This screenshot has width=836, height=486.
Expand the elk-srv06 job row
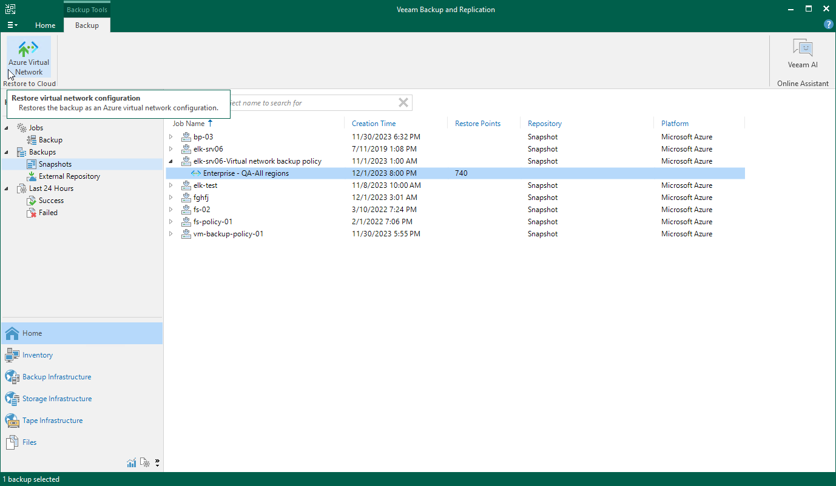(x=170, y=149)
